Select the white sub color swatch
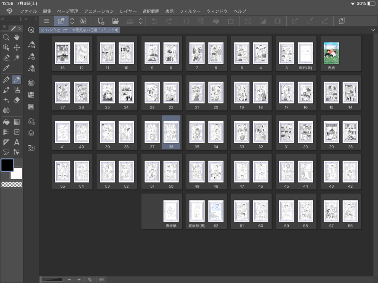This screenshot has width=378, height=283. point(17,174)
